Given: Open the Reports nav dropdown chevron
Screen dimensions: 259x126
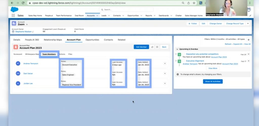Looking at the screenshot, I should [155, 15].
